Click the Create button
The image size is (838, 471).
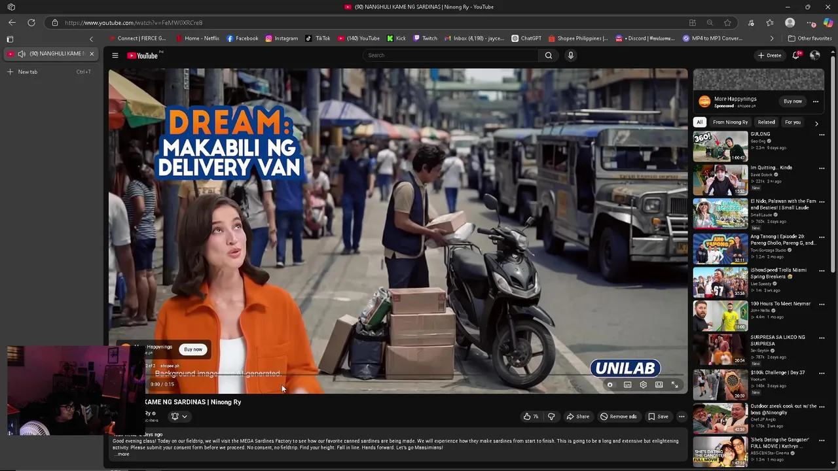[769, 56]
